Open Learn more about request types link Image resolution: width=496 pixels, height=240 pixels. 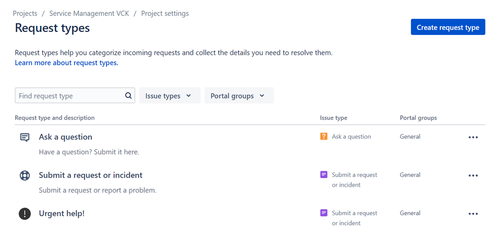coord(67,63)
